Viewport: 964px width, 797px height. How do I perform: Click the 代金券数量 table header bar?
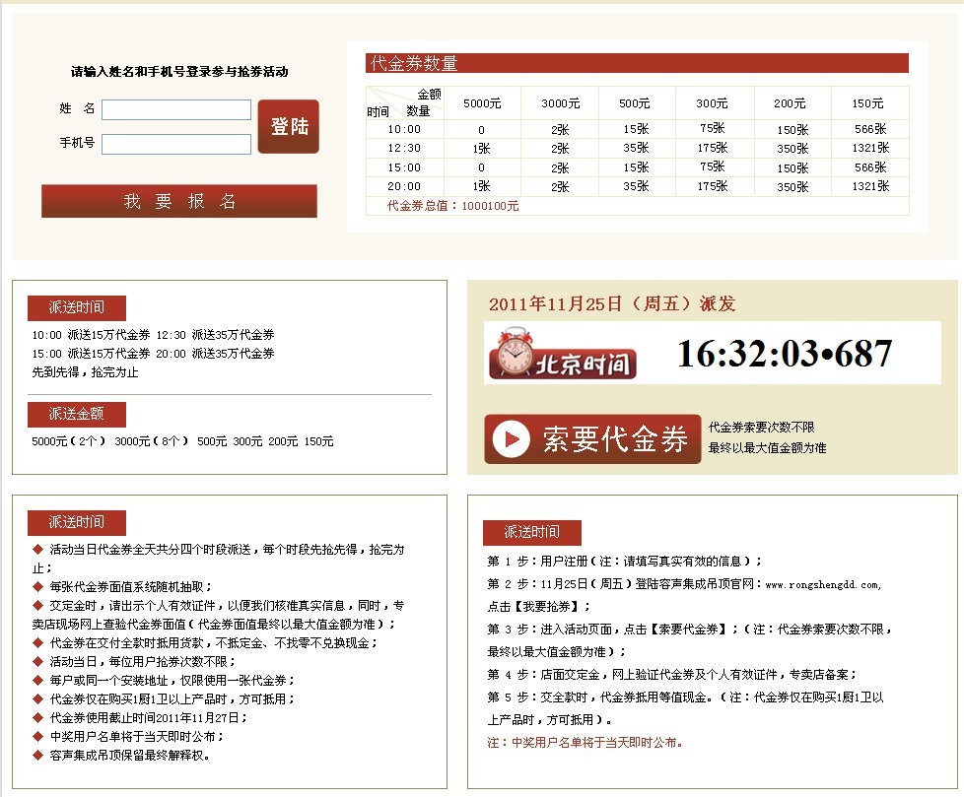click(x=637, y=64)
